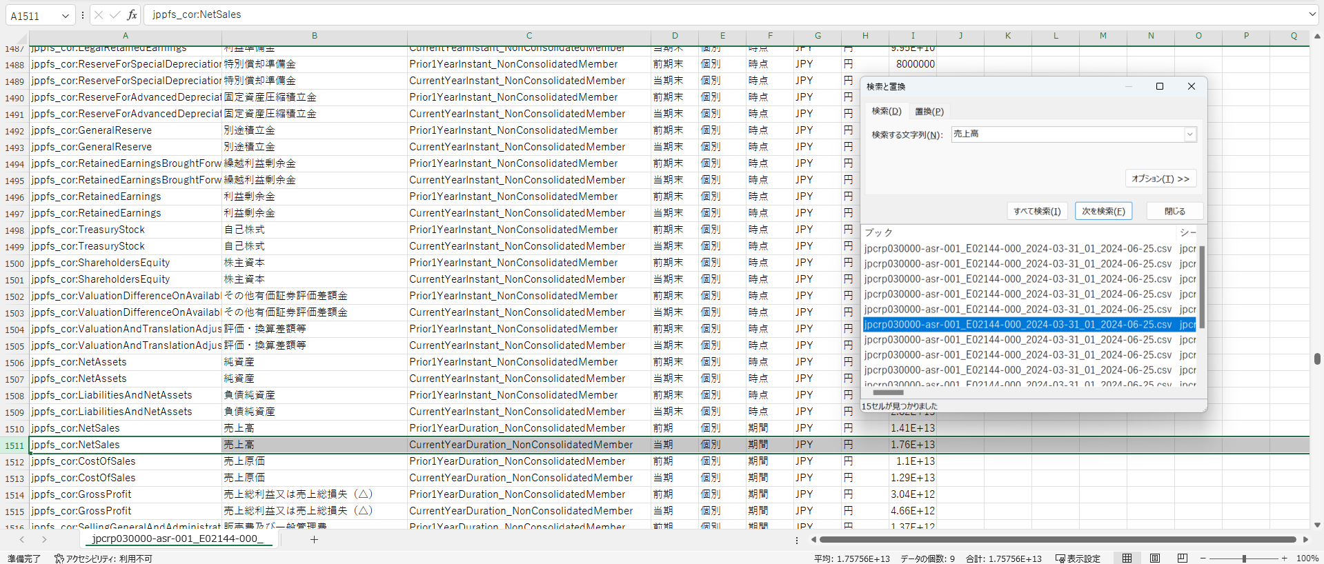Open search string history dropdown in dialog
Viewport: 1324px width, 564px height.
1189,134
